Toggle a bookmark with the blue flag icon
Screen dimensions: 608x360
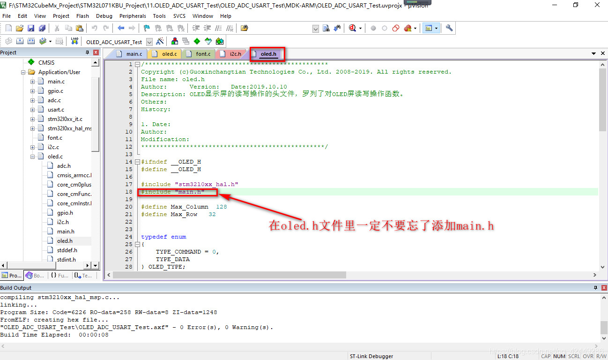[x=147, y=28]
